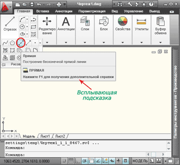Open the Параметризация ribbon tab
180x165 pixels.
(x=92, y=11)
